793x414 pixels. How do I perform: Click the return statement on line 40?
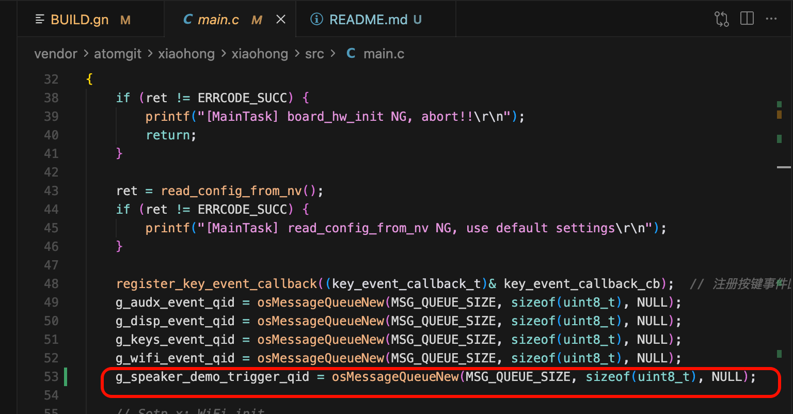click(171, 135)
